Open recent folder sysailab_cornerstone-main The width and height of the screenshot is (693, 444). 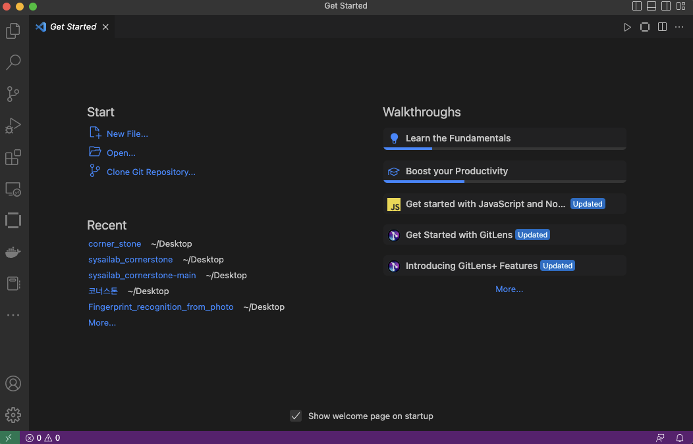[x=142, y=276]
